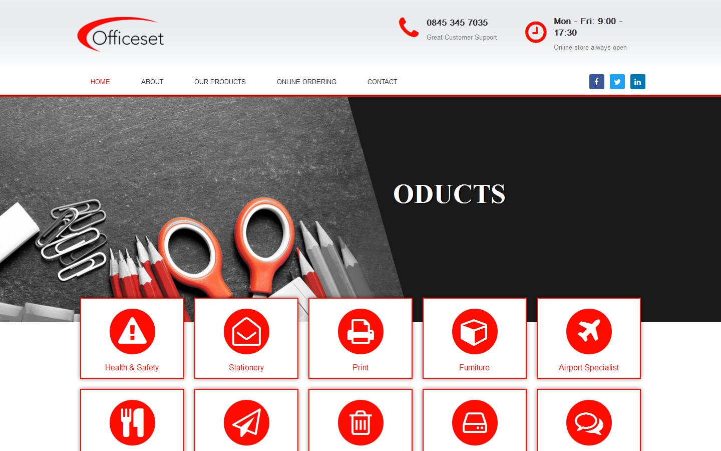Click the chat bubbles category icon

[588, 422]
